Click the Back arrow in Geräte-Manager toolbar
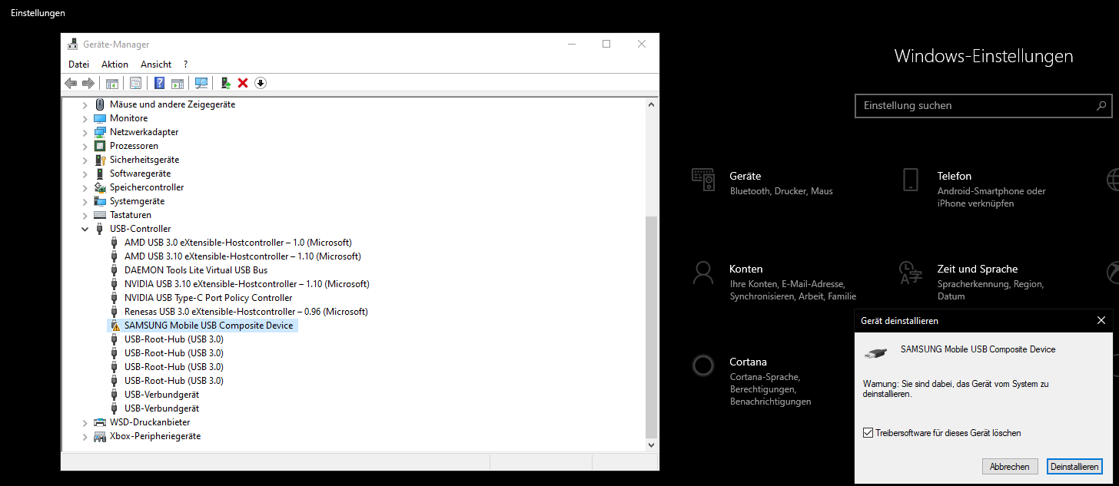 pyautogui.click(x=71, y=83)
